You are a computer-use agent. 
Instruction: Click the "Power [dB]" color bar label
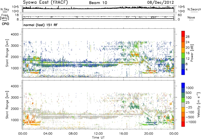(192, 53)
